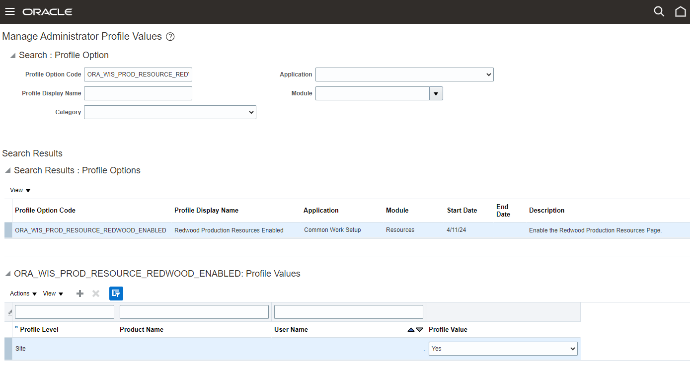690x371 pixels.
Task: Click the User Name column header
Action: click(291, 330)
